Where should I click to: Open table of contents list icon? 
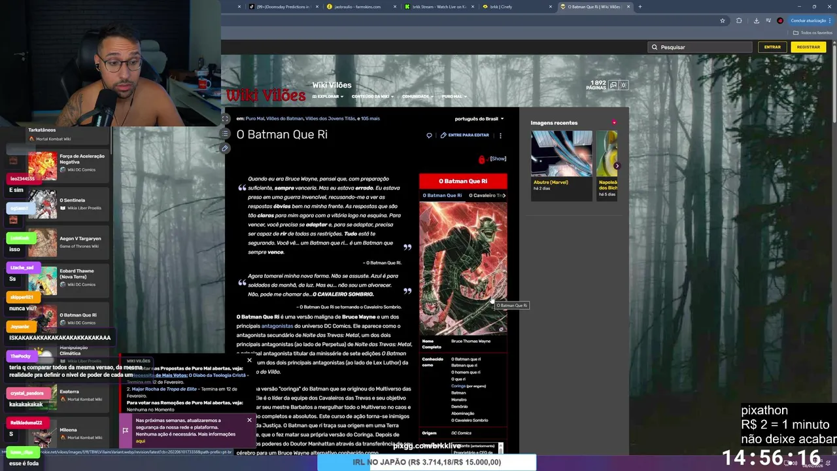coord(225,133)
